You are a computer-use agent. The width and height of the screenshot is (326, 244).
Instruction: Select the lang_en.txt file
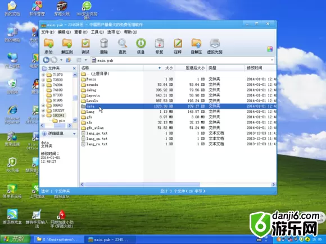tap(178, 139)
